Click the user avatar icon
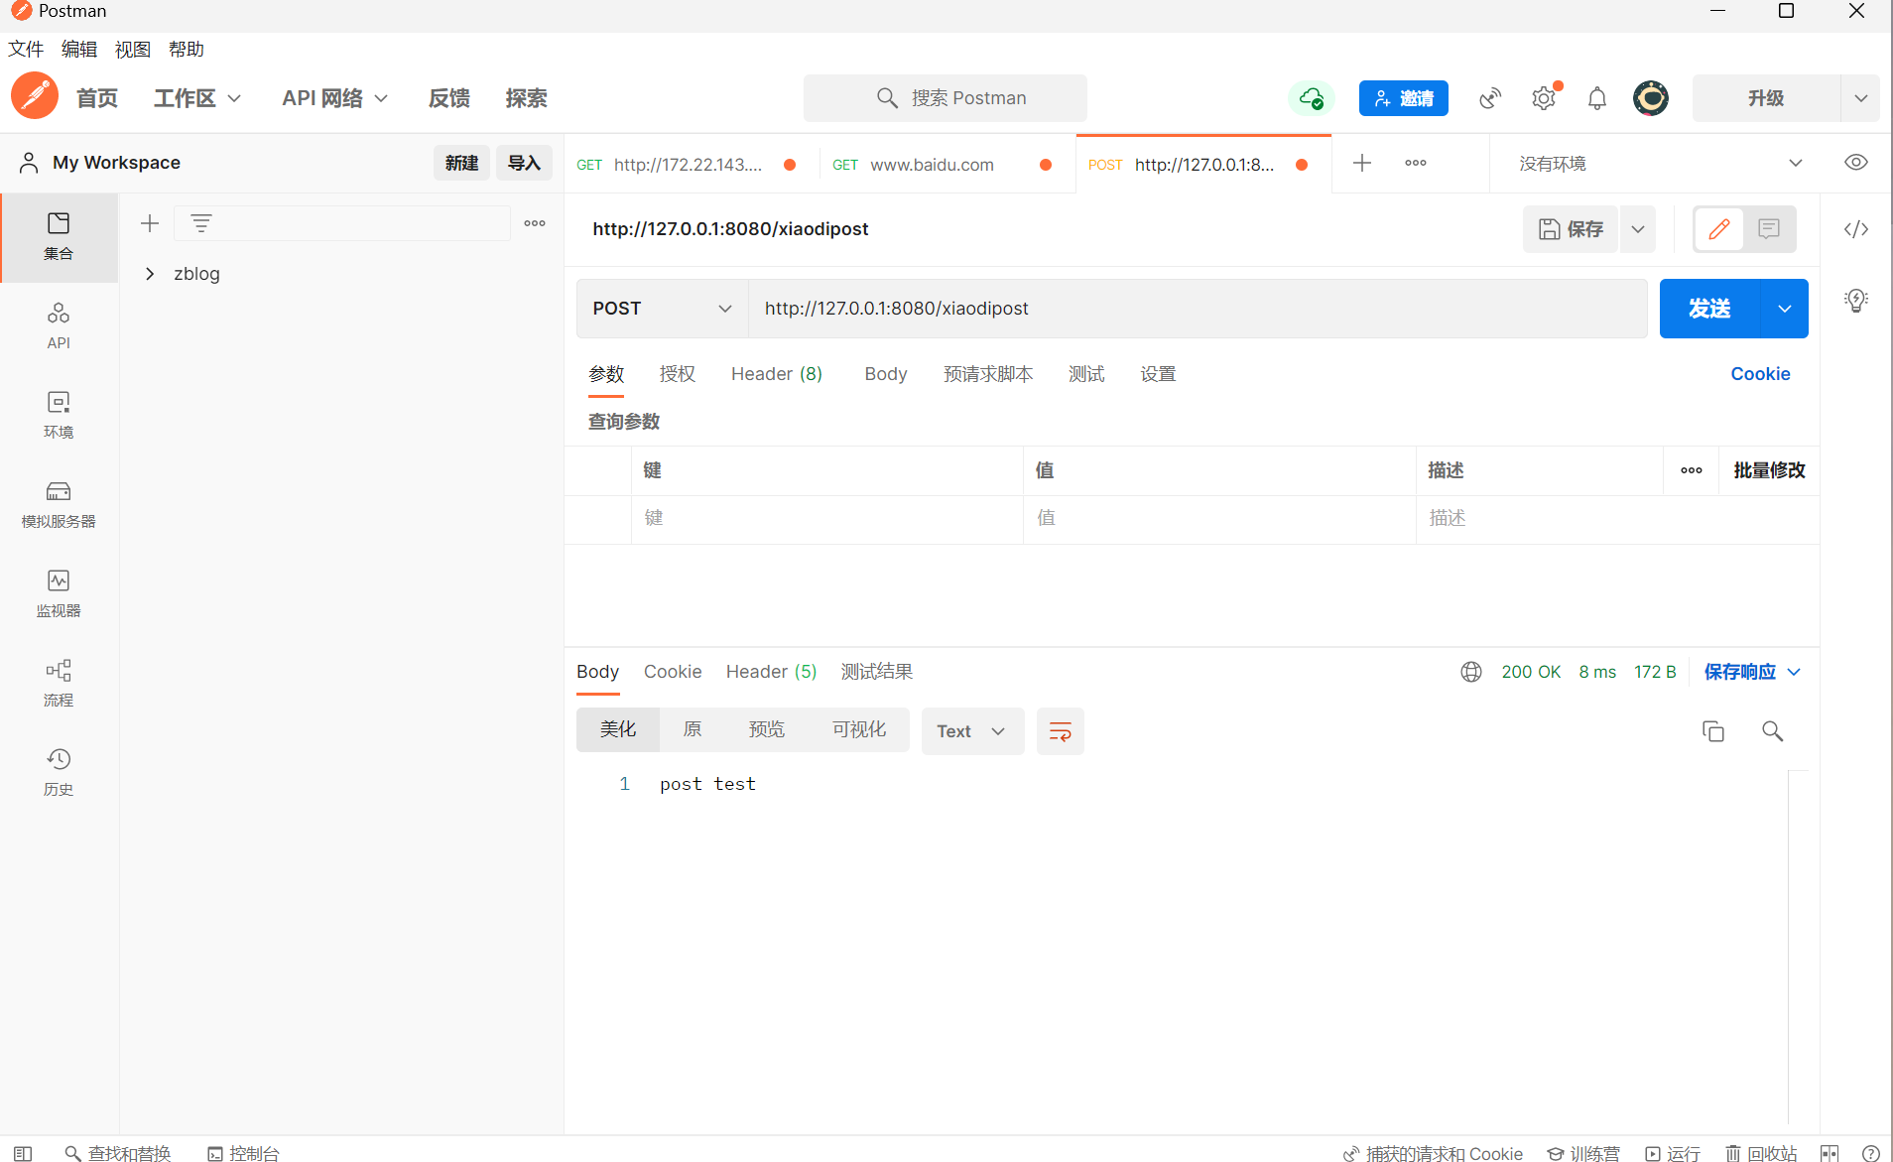 (1651, 98)
